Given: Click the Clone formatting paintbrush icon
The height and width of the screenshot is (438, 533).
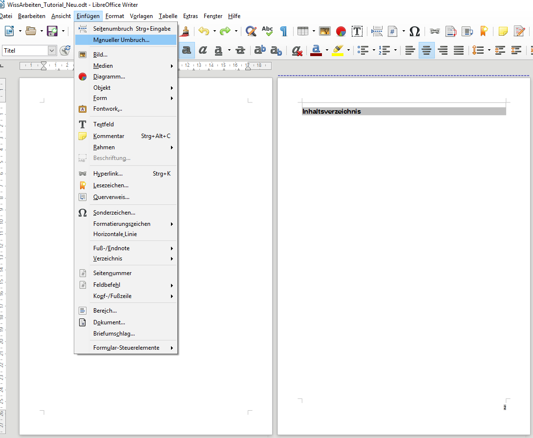Looking at the screenshot, I should (185, 31).
